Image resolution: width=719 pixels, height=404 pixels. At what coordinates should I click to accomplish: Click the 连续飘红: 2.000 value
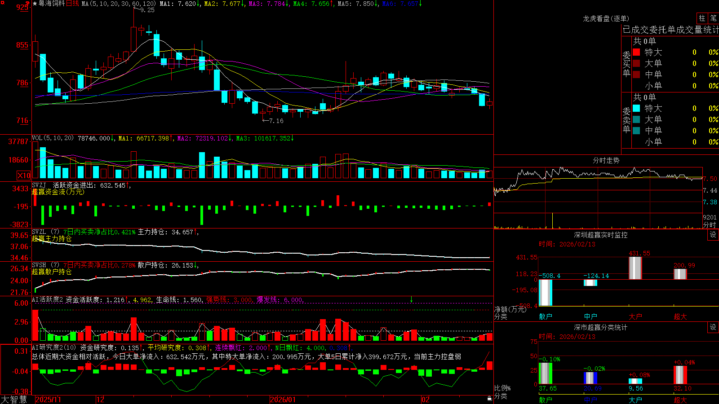pyautogui.click(x=241, y=347)
